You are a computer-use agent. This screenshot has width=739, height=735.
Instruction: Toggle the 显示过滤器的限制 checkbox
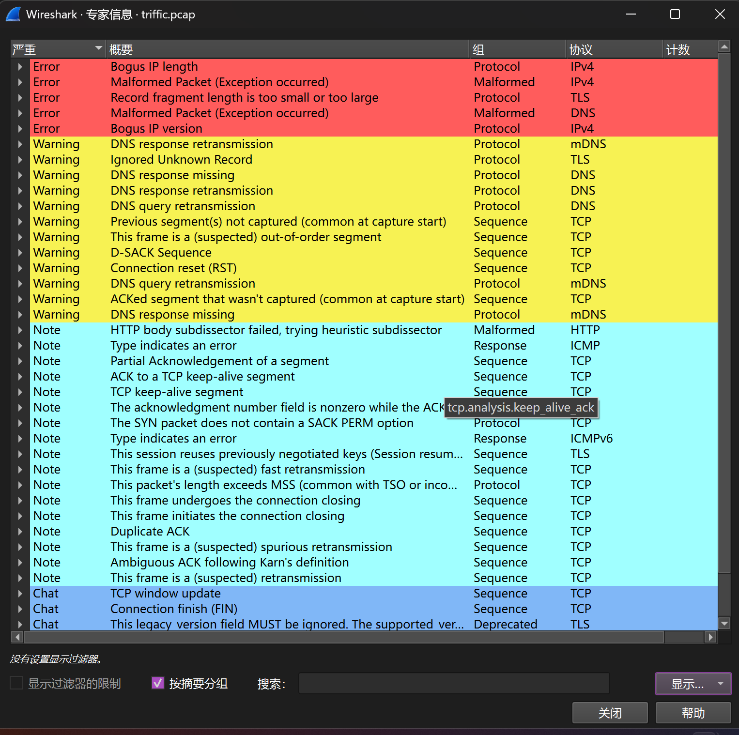tap(16, 683)
